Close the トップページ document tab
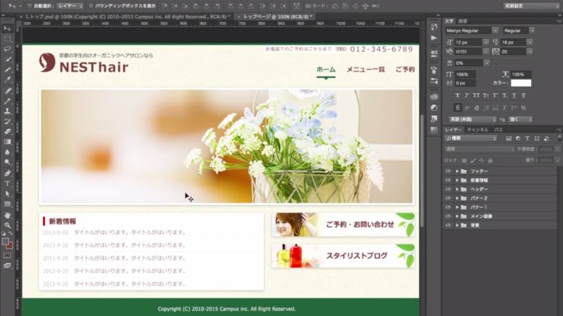Screen dimensions: 563x316 pyautogui.click(x=238, y=17)
